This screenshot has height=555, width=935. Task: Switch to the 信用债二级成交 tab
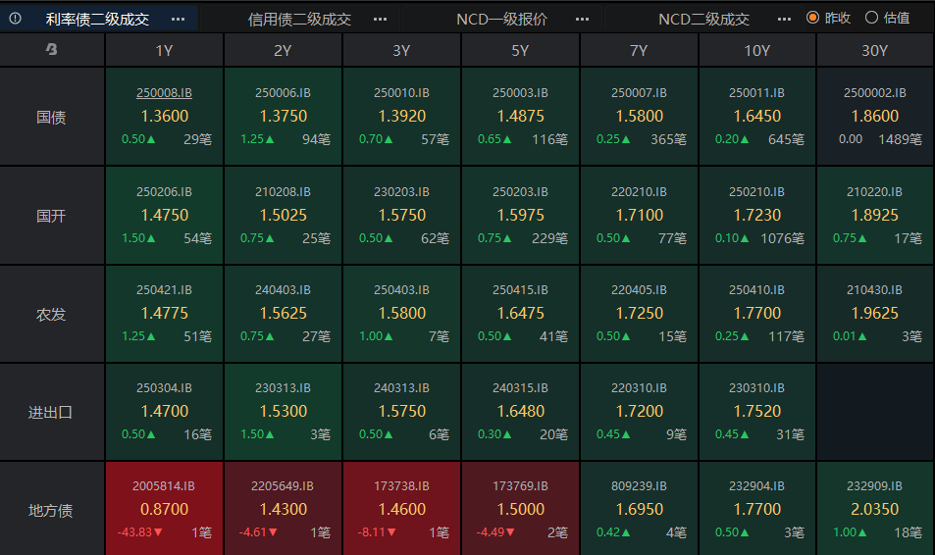click(x=299, y=19)
